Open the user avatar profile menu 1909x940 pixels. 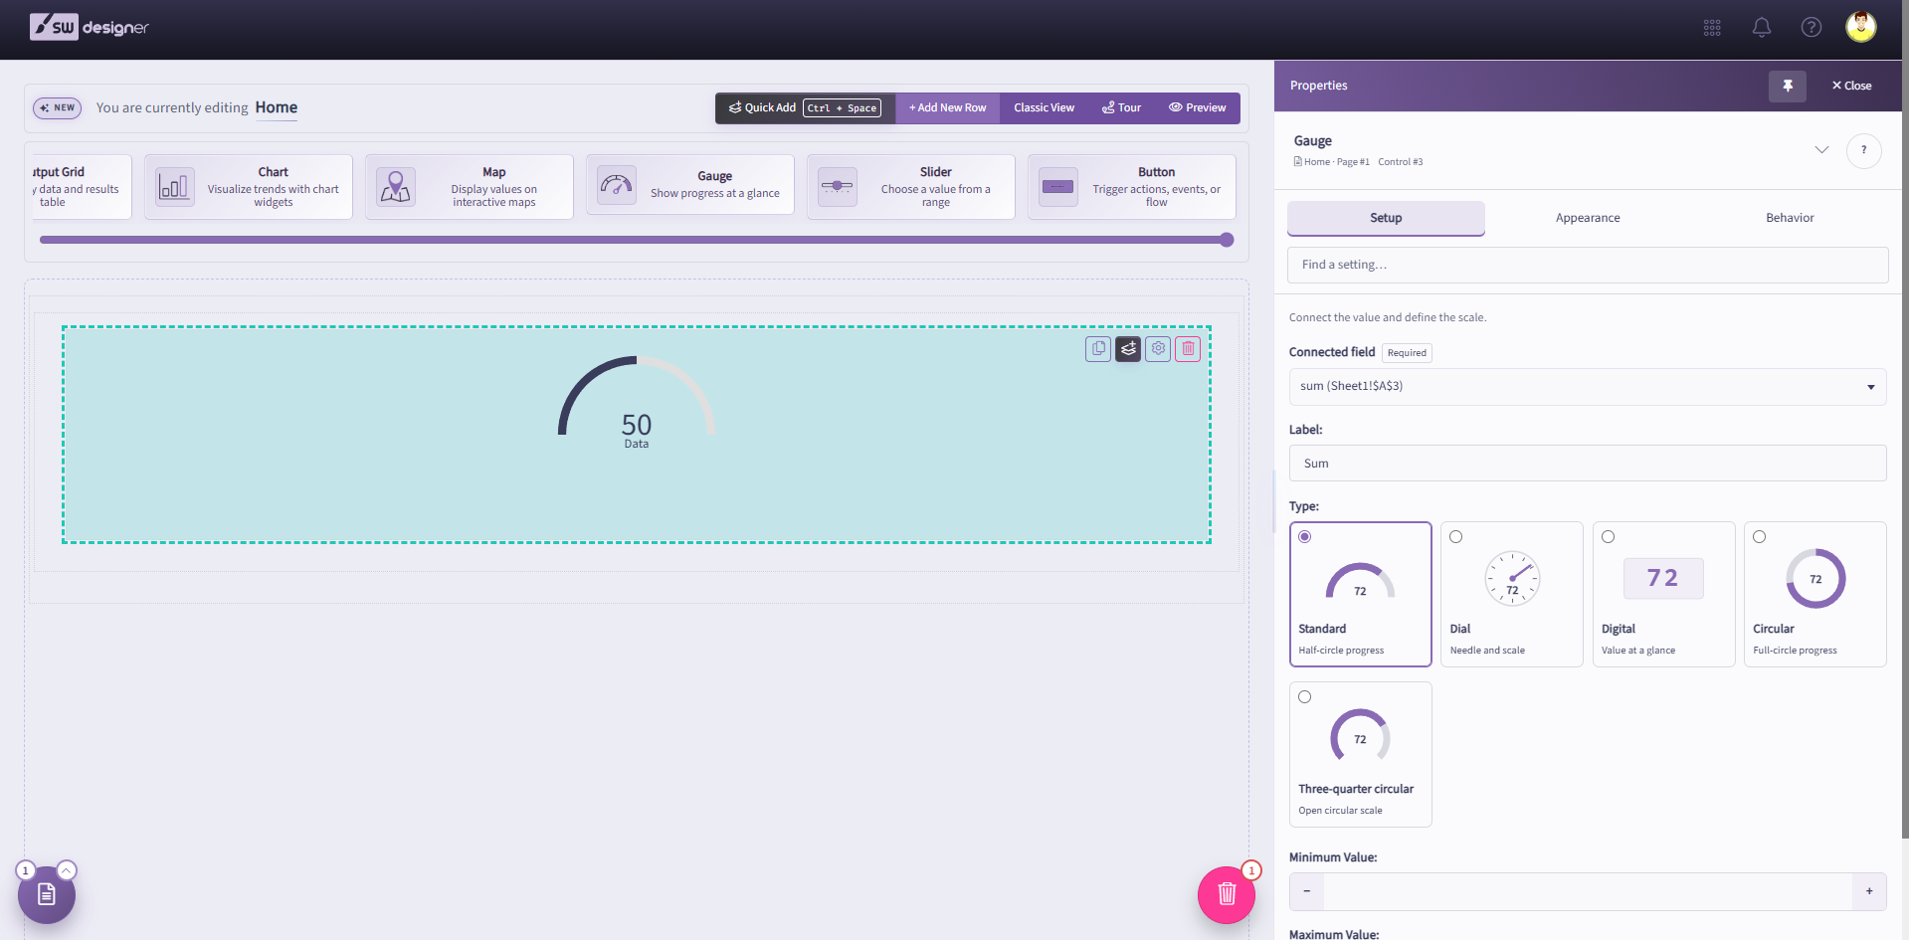point(1861,27)
